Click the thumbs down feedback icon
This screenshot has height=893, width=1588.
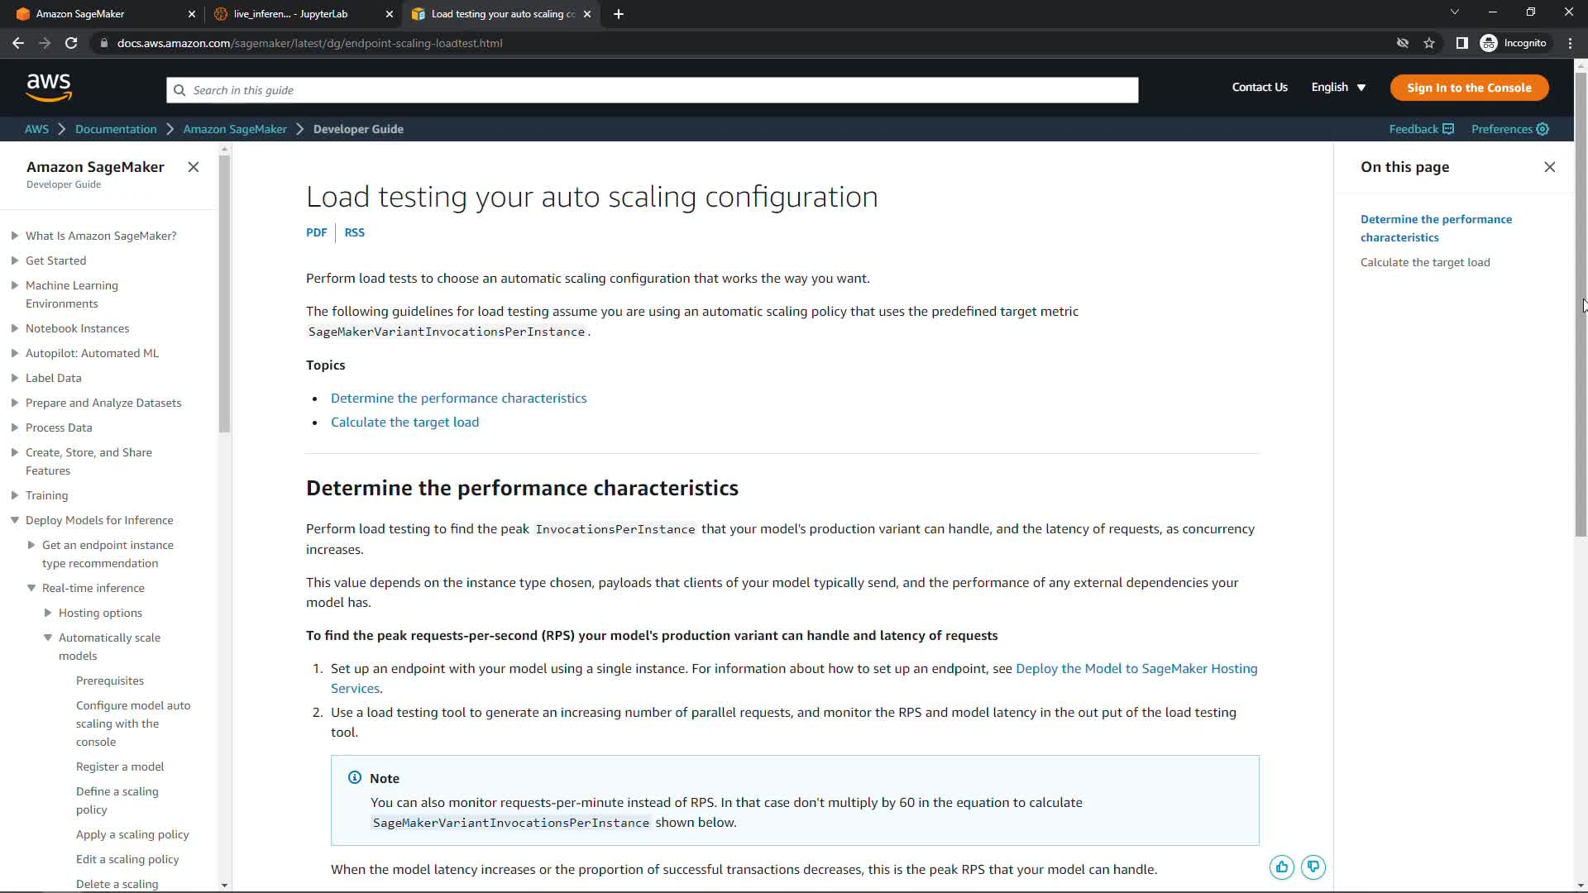click(x=1313, y=867)
